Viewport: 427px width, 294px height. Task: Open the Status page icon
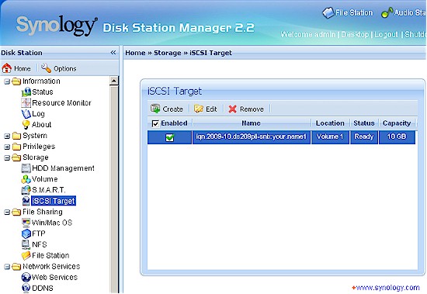[x=26, y=92]
